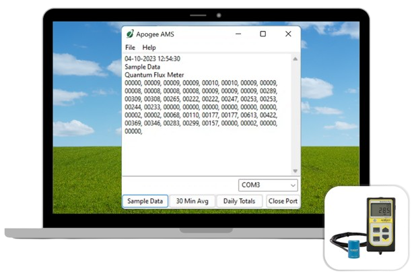412x275 pixels.
Task: Open the Help menu
Action: point(149,48)
